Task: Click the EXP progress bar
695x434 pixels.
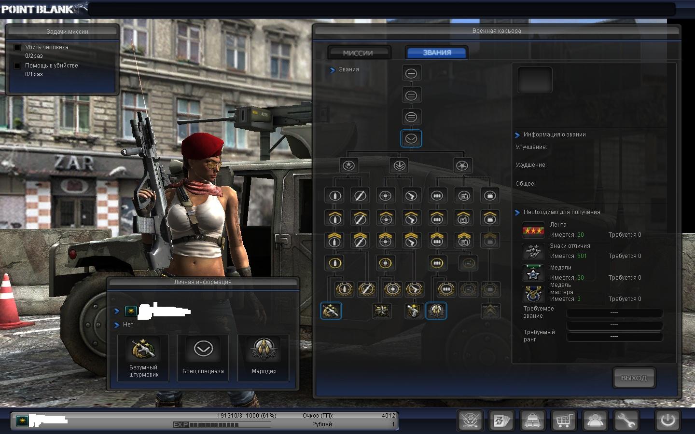Action: pos(222,425)
